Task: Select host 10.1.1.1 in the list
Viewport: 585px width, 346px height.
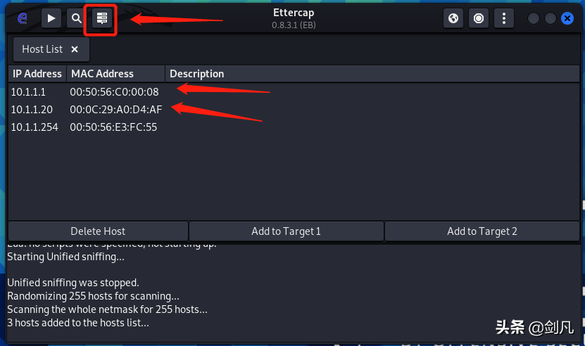Action: click(294, 91)
